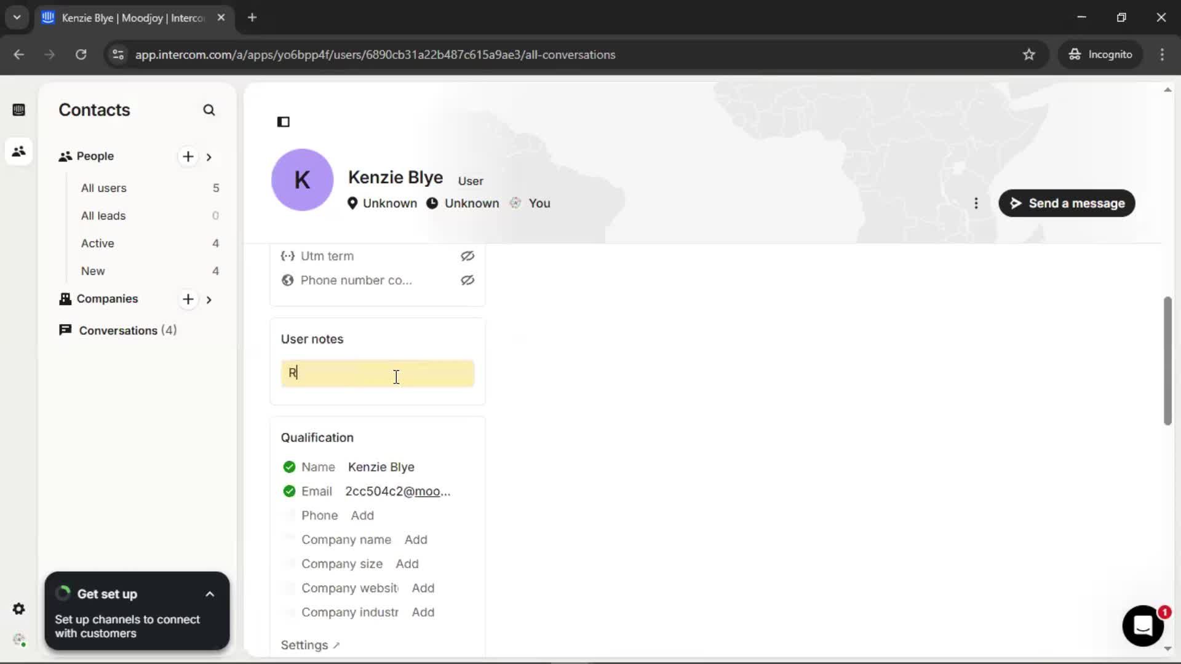Image resolution: width=1181 pixels, height=664 pixels.
Task: Add a new company with plus icon
Action: (188, 299)
